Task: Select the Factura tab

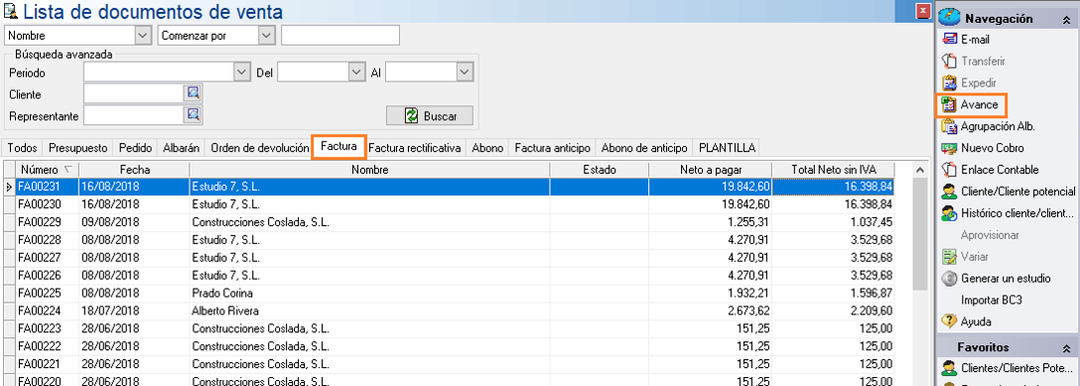Action: coord(338,146)
